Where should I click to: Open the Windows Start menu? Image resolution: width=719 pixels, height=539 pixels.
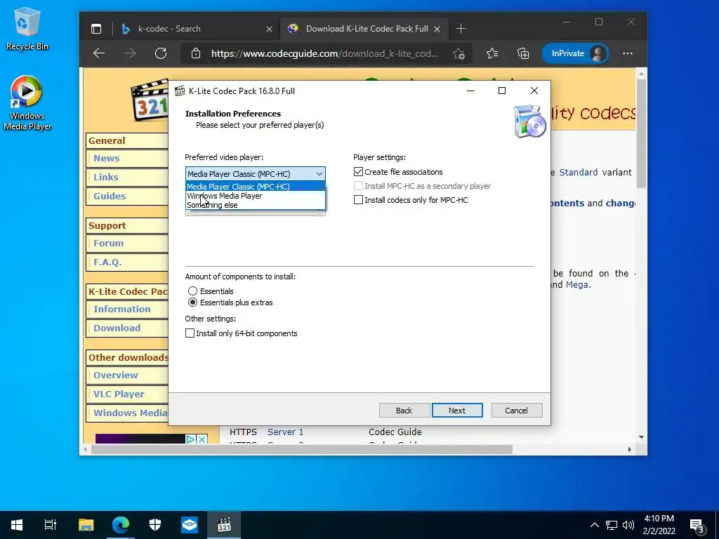point(17,525)
